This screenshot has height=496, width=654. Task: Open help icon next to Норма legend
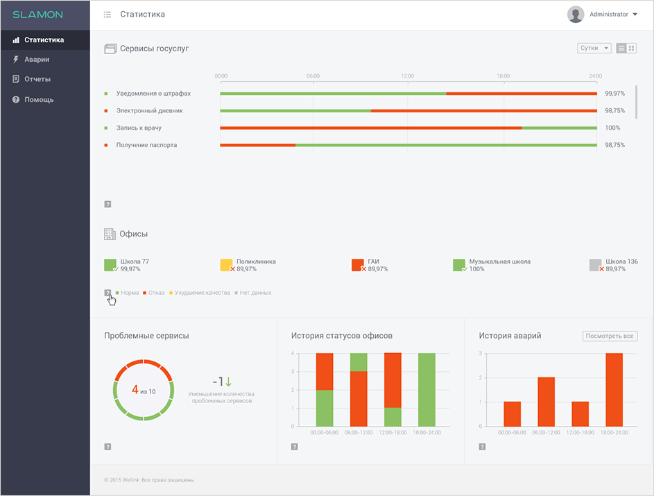point(107,293)
